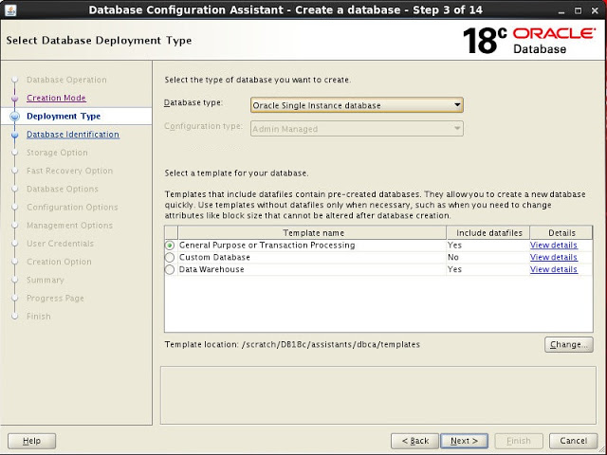
Task: View details for General Purpose template
Action: [x=553, y=246]
